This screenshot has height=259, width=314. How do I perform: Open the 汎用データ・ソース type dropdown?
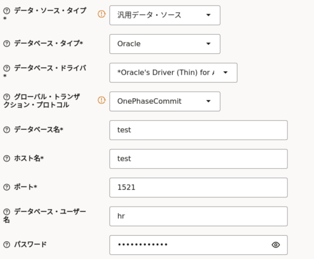pos(165,15)
